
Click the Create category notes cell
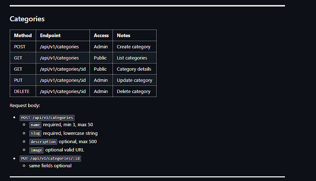click(133, 47)
